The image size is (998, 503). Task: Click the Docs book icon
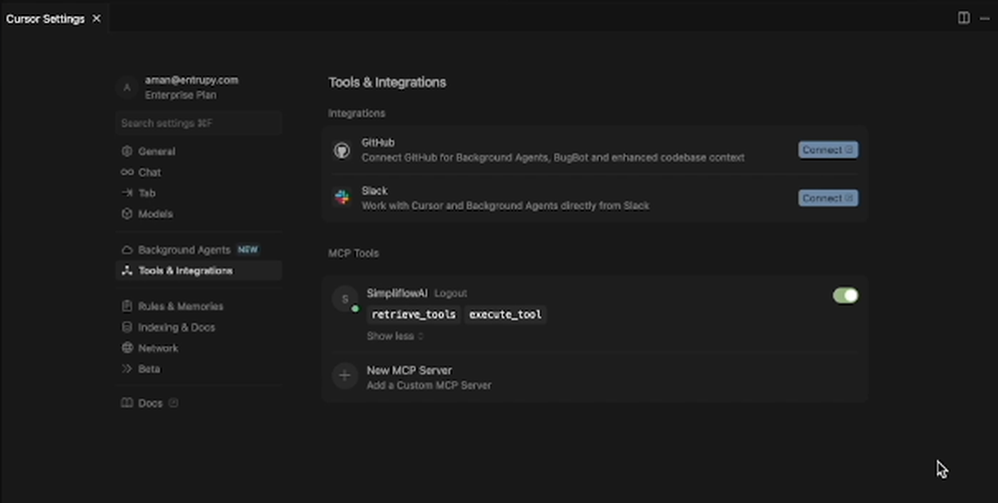point(127,403)
